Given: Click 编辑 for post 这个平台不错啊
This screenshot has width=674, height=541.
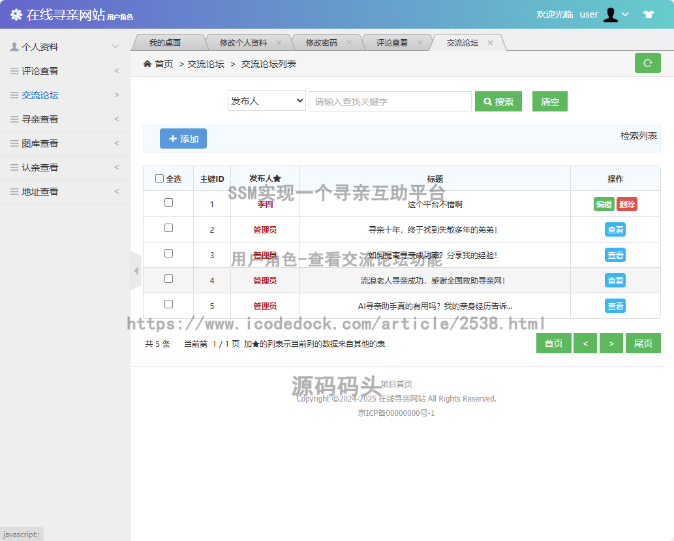Looking at the screenshot, I should point(604,204).
